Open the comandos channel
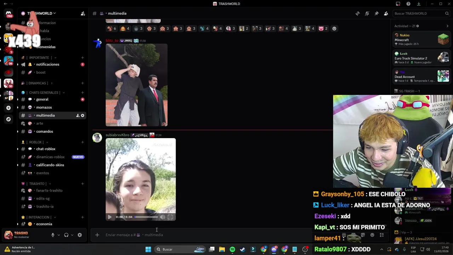Screen dimensions: 453x255 click(52, 131)
